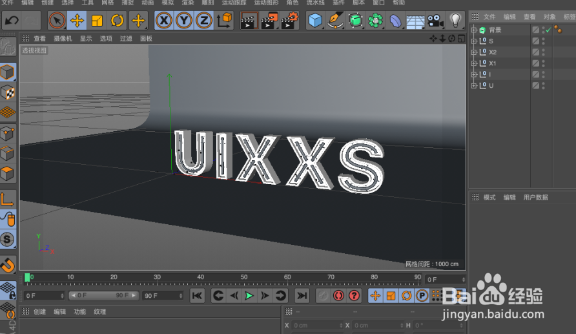Expand the S object in the tree
The height and width of the screenshot is (334, 576).
[474, 41]
